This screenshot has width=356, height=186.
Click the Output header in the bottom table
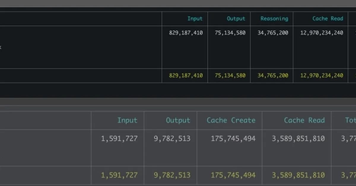(x=178, y=120)
